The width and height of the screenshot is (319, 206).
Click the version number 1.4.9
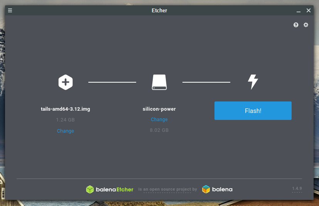[297, 189]
